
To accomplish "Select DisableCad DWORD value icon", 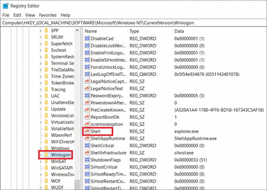I will pyautogui.click(x=87, y=38).
